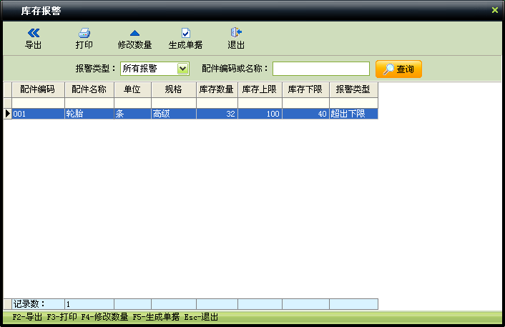Click the 条 unit cell
The image size is (505, 327).
point(132,114)
